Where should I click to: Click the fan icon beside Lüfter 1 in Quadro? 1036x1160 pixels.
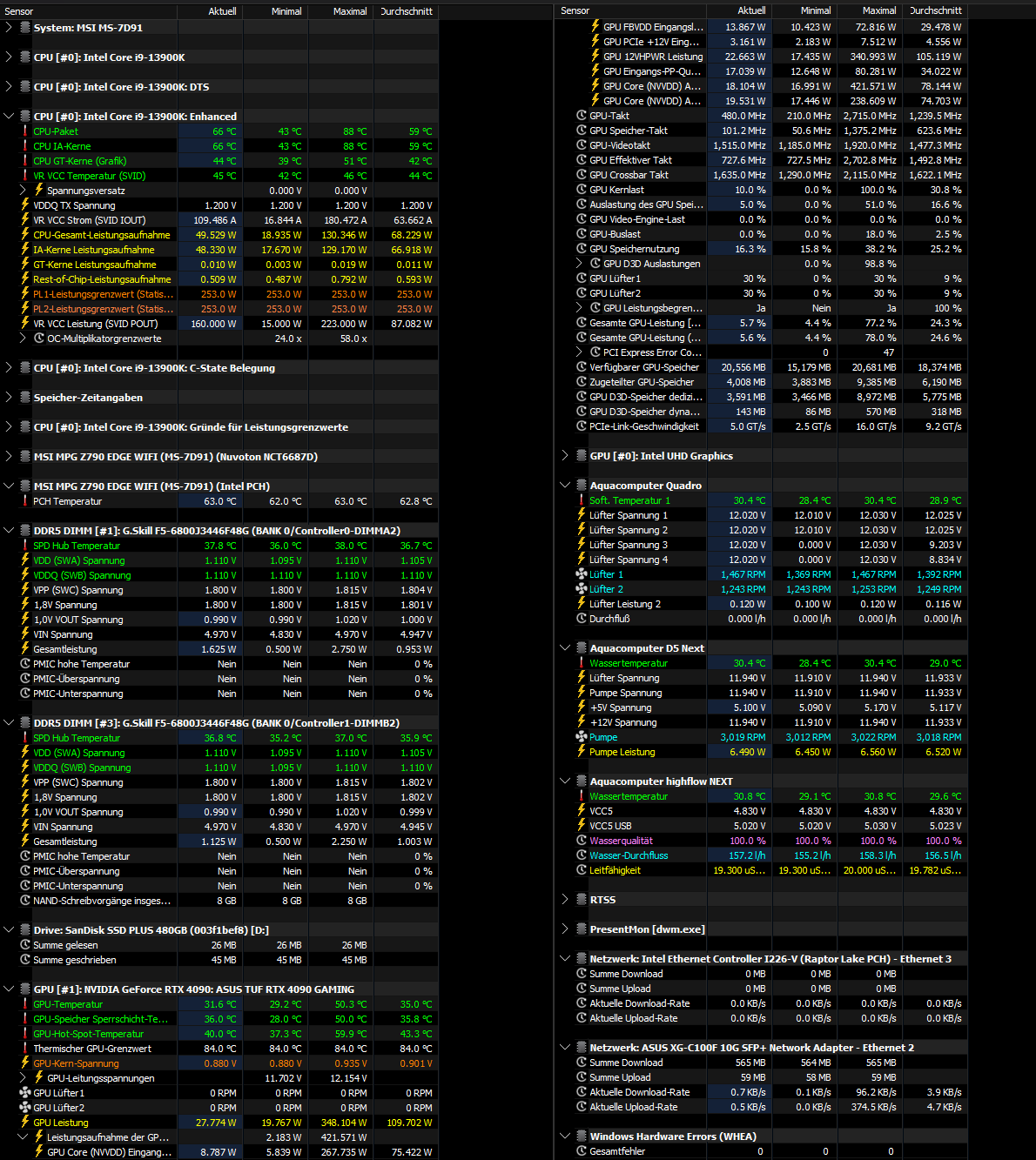[582, 574]
